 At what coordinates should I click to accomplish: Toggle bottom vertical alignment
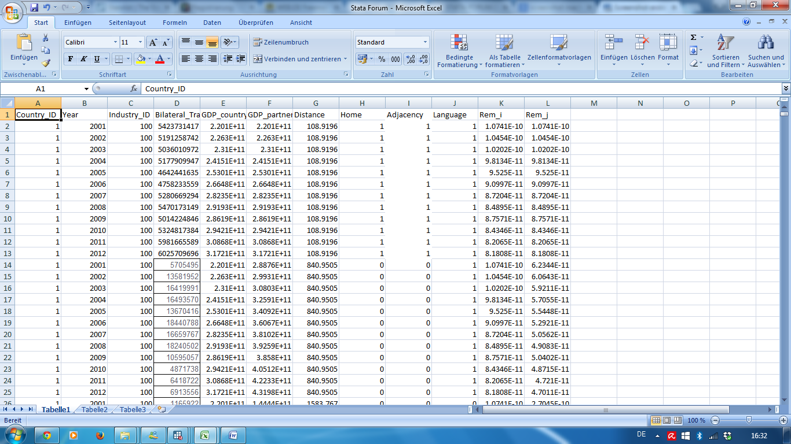pyautogui.click(x=213, y=42)
